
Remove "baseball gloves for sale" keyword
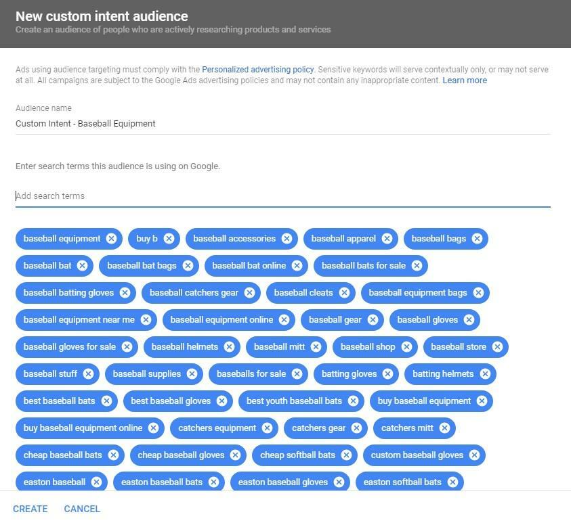126,346
